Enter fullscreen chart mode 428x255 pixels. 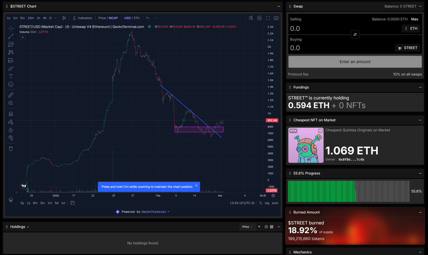point(267,18)
